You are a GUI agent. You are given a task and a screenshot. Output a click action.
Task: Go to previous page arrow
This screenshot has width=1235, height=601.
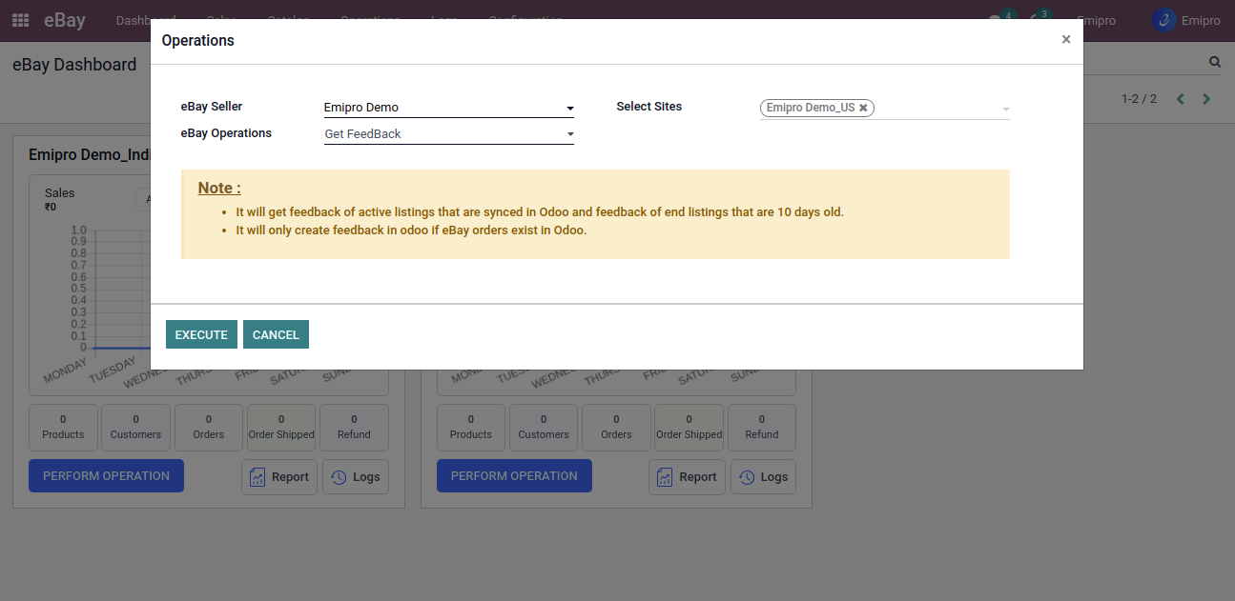[x=1181, y=99]
